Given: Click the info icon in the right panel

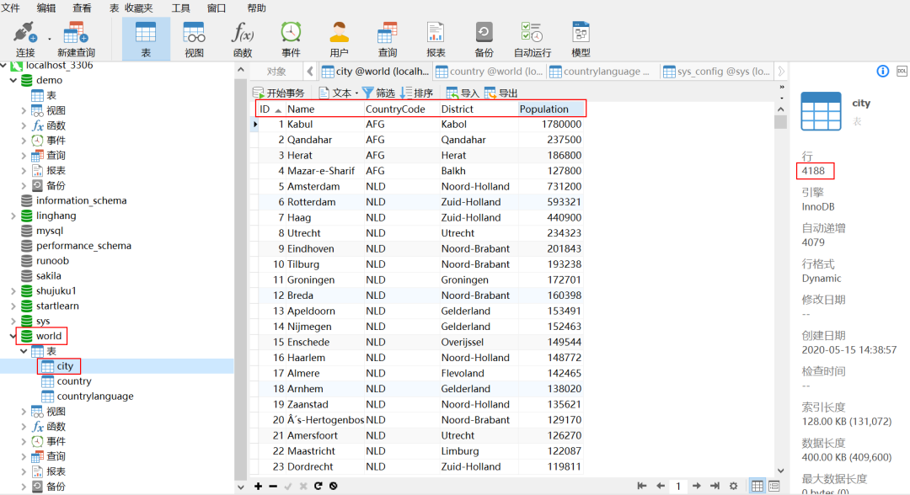Looking at the screenshot, I should [883, 72].
